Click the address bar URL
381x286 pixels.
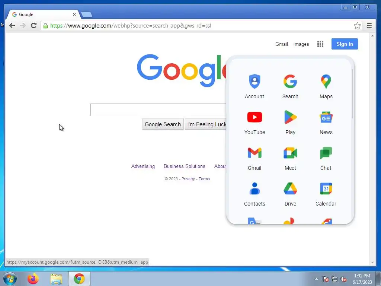point(131,26)
